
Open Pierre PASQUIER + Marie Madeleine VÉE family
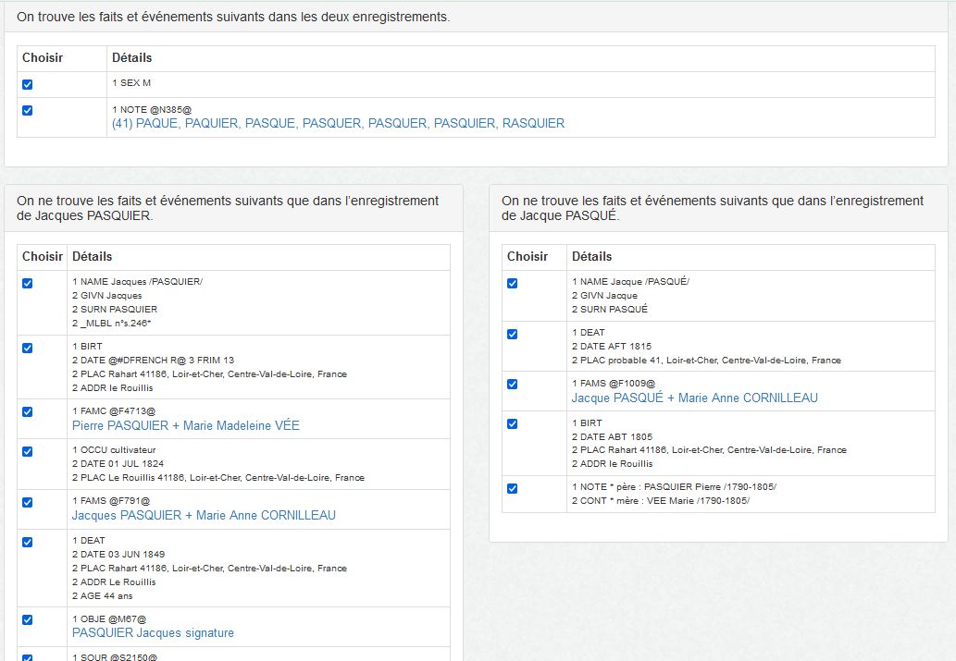click(185, 426)
